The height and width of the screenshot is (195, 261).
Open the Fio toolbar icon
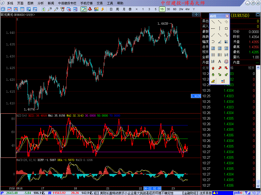click(35, 9)
